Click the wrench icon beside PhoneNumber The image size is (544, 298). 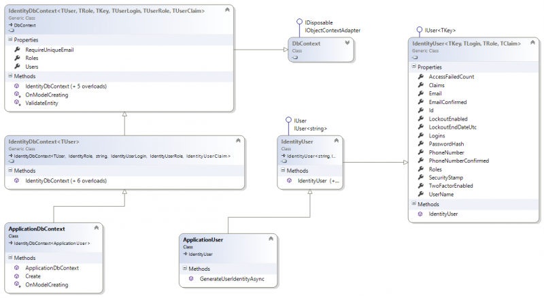point(421,152)
